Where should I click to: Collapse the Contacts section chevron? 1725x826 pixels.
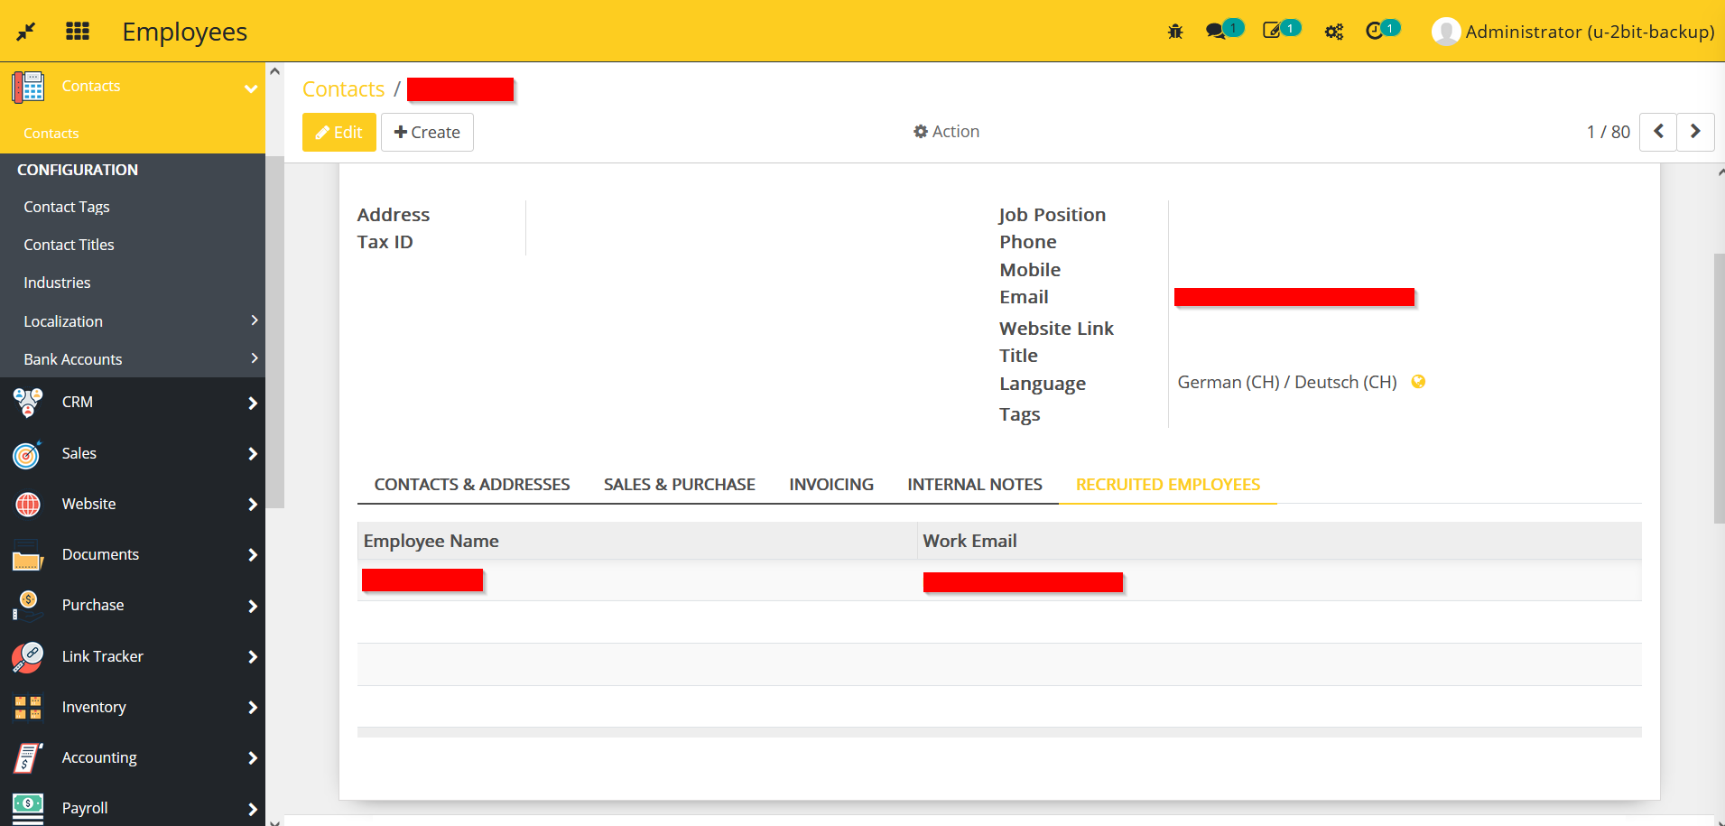pos(250,89)
